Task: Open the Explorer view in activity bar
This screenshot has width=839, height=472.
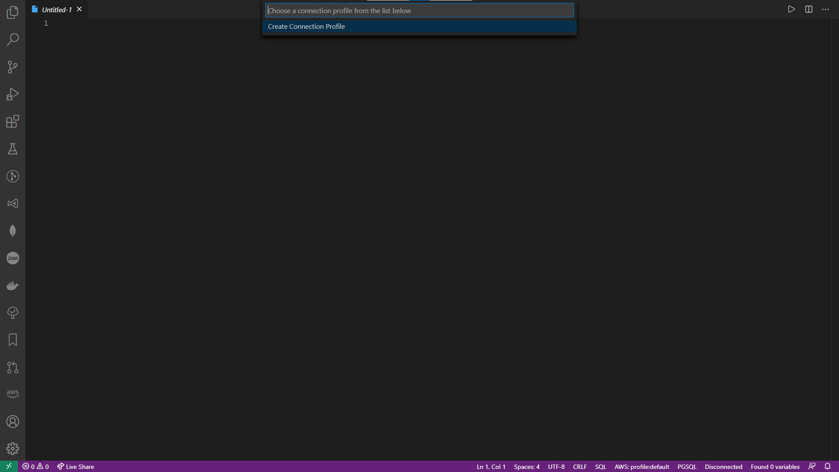Action: click(13, 12)
